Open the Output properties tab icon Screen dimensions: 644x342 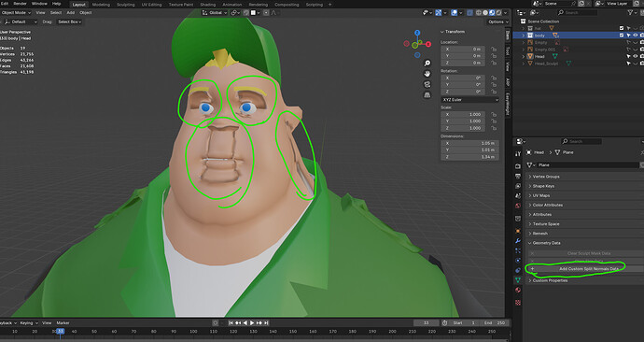click(x=518, y=176)
